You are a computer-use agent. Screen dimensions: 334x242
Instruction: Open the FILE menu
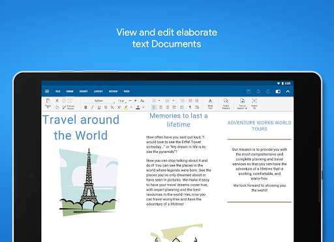click(58, 91)
